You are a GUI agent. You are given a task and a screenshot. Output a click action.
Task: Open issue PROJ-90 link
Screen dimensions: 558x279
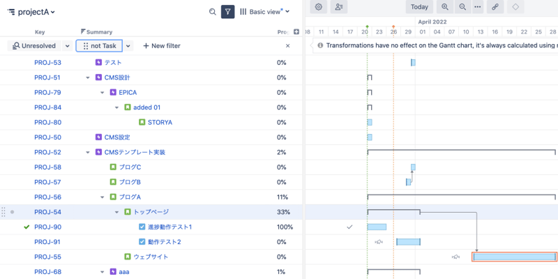point(47,227)
